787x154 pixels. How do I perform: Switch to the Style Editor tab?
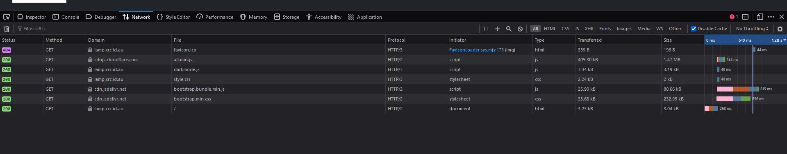pos(173,17)
